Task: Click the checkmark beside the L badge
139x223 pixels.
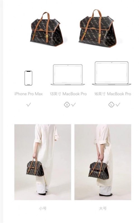Action: (118, 105)
